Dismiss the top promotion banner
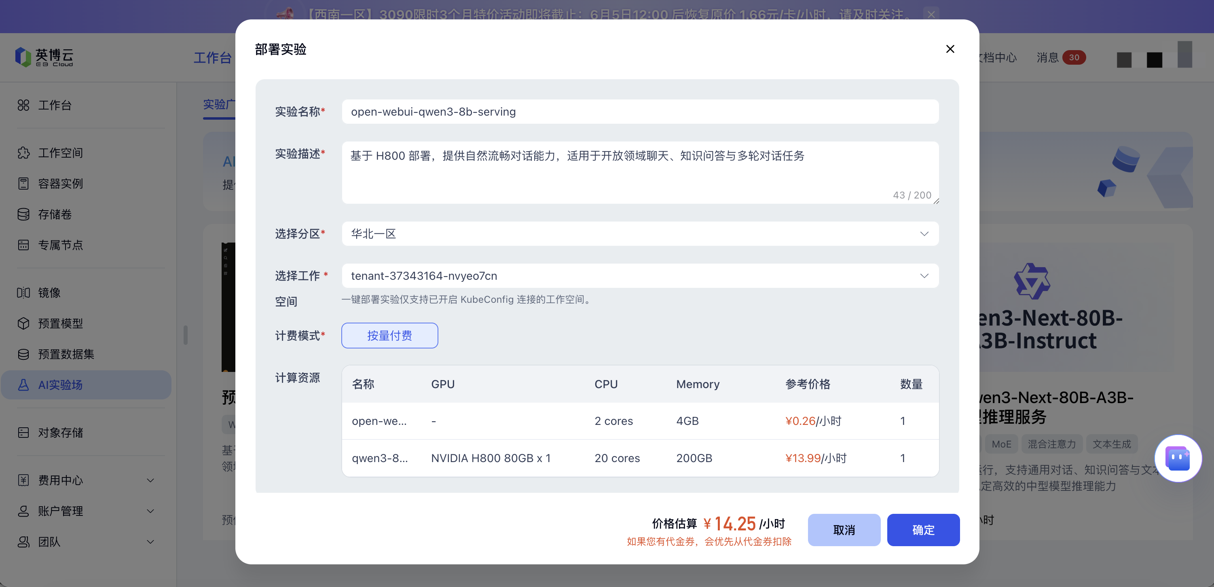 (x=931, y=15)
